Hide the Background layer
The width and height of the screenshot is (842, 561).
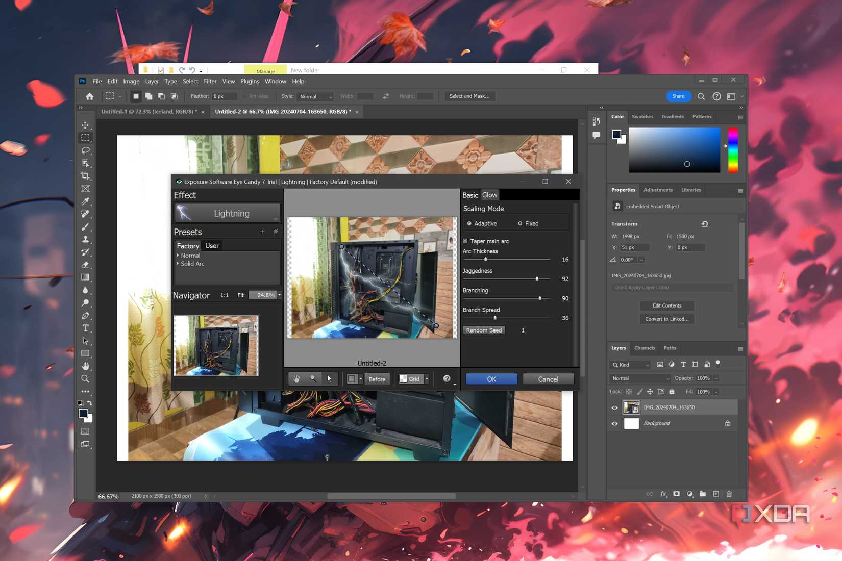tap(614, 423)
